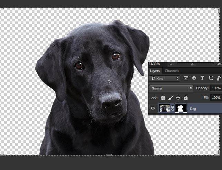The width and height of the screenshot is (222, 170).
Task: Filter layers by adjustment layer icon
Action: (x=194, y=78)
